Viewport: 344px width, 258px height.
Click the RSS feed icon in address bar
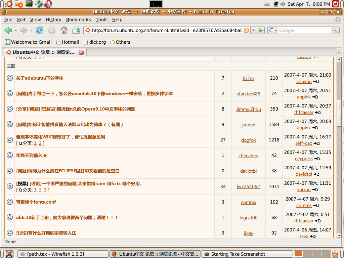click(x=246, y=30)
